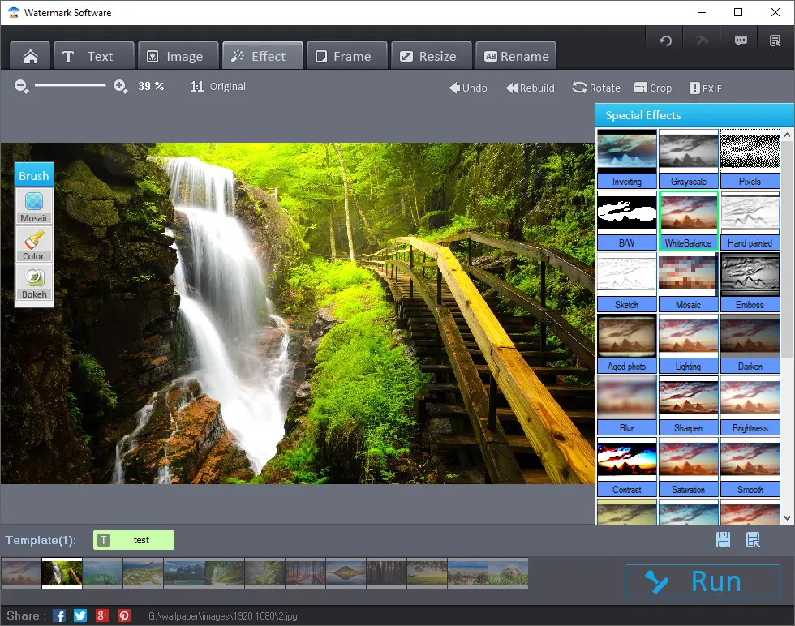Apply the Sketch effect
795x626 pixels.
(626, 282)
